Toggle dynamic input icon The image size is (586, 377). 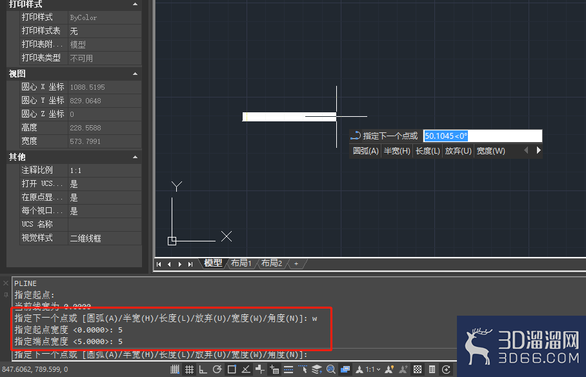(274, 369)
